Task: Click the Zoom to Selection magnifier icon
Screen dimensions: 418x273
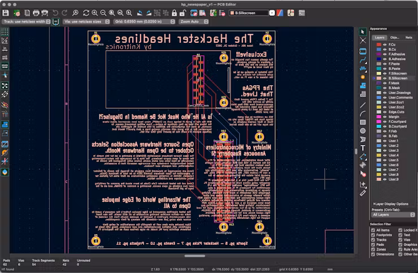Action: pos(129,13)
